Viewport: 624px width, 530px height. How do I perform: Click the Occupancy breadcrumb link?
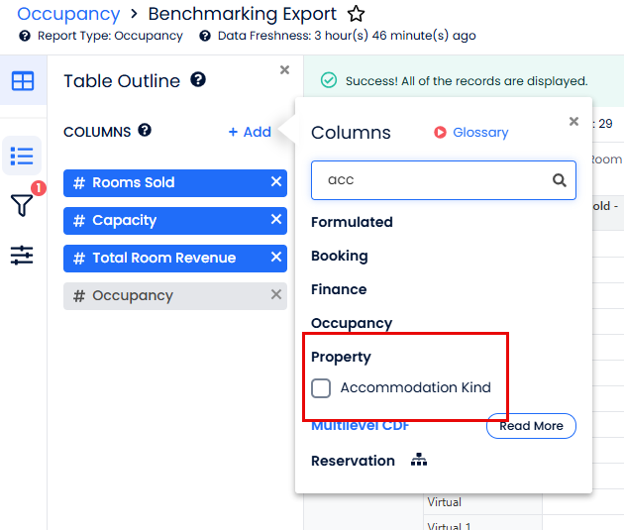point(68,14)
